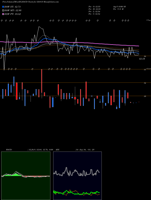Image resolution: width=151 pixels, height=200 pixels.
Task: Select the 'DOW ST: 12.71' legend label
Action: [x=12, y=7]
